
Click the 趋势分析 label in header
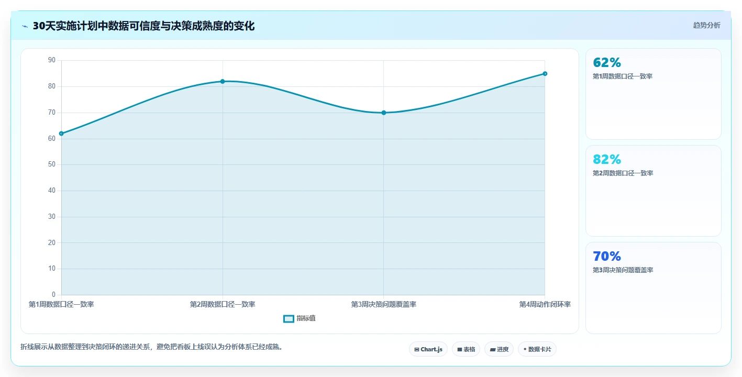coord(706,25)
